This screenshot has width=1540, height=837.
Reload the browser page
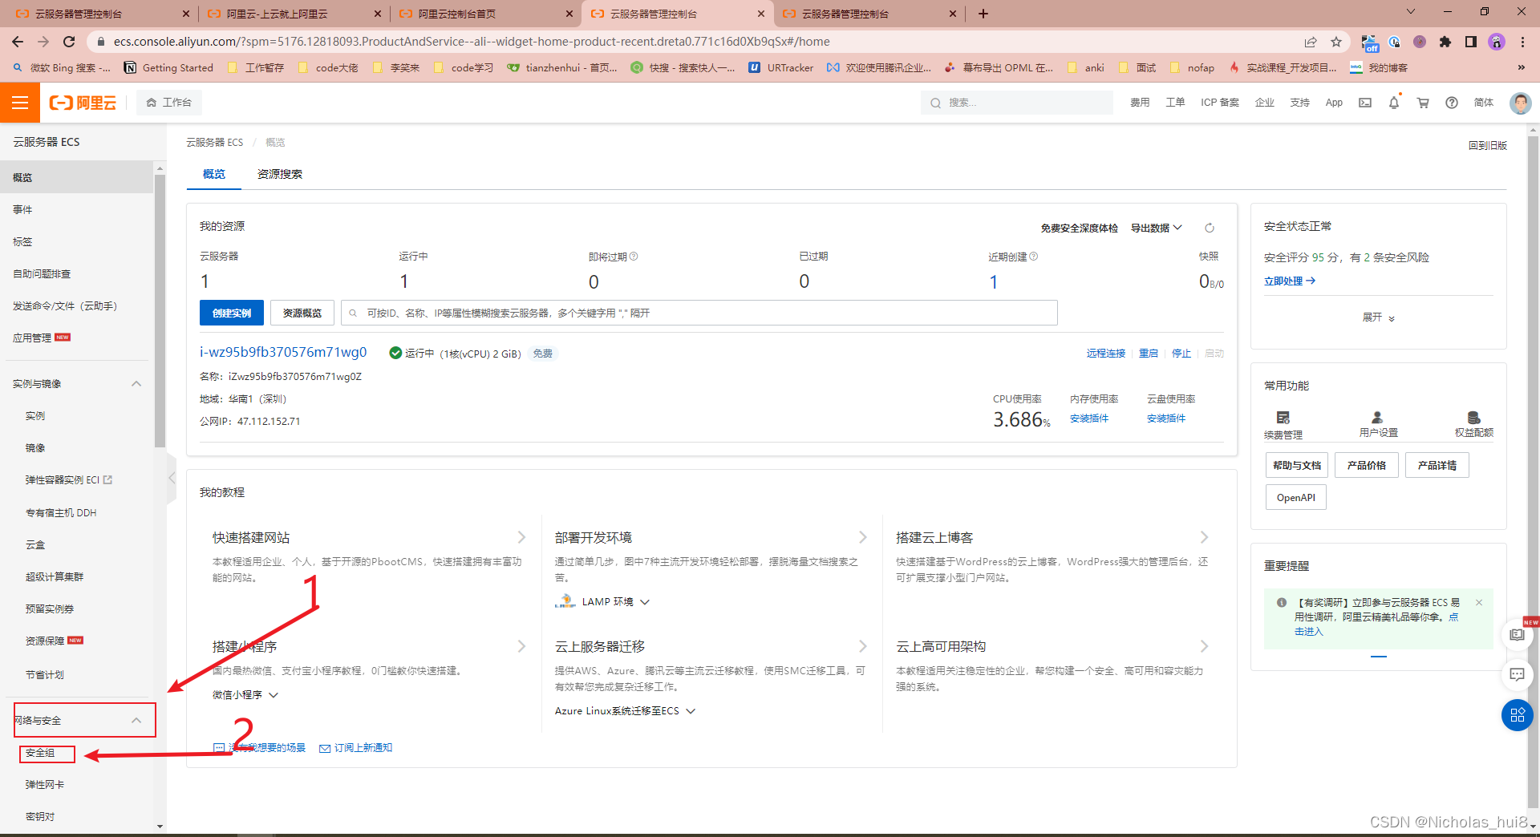pos(69,42)
